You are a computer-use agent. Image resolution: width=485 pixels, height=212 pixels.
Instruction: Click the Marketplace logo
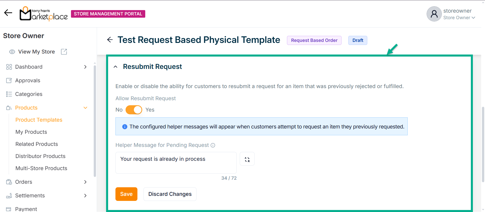[44, 14]
